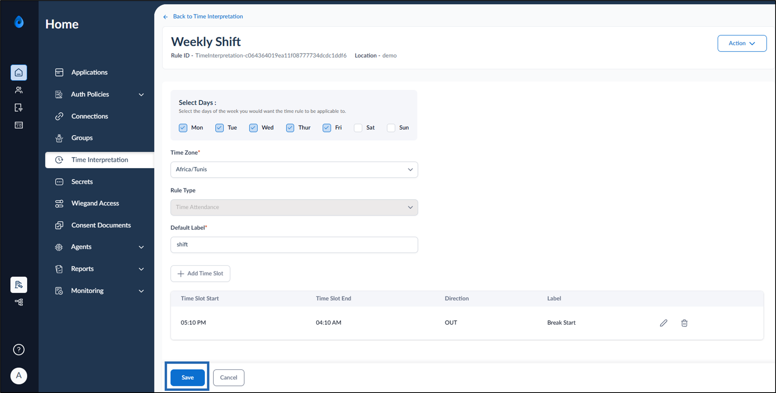
Task: Click the Default Label input field
Action: pyautogui.click(x=294, y=245)
